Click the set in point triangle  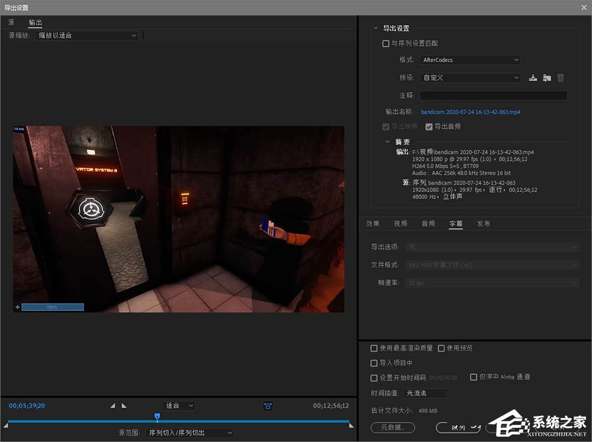(x=113, y=406)
